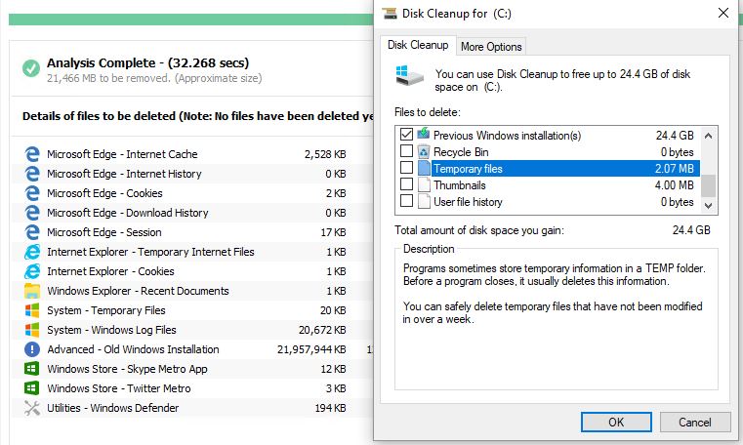Select the Recycle Bin row label
The width and height of the screenshot is (743, 445).
pyautogui.click(x=461, y=152)
